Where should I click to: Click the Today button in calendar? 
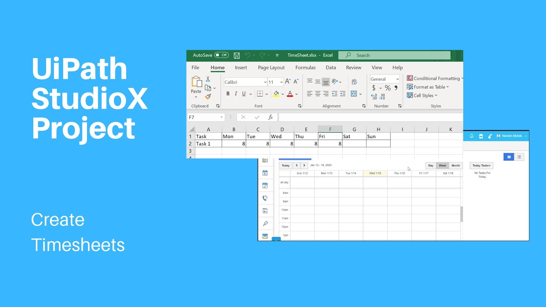[285, 165]
